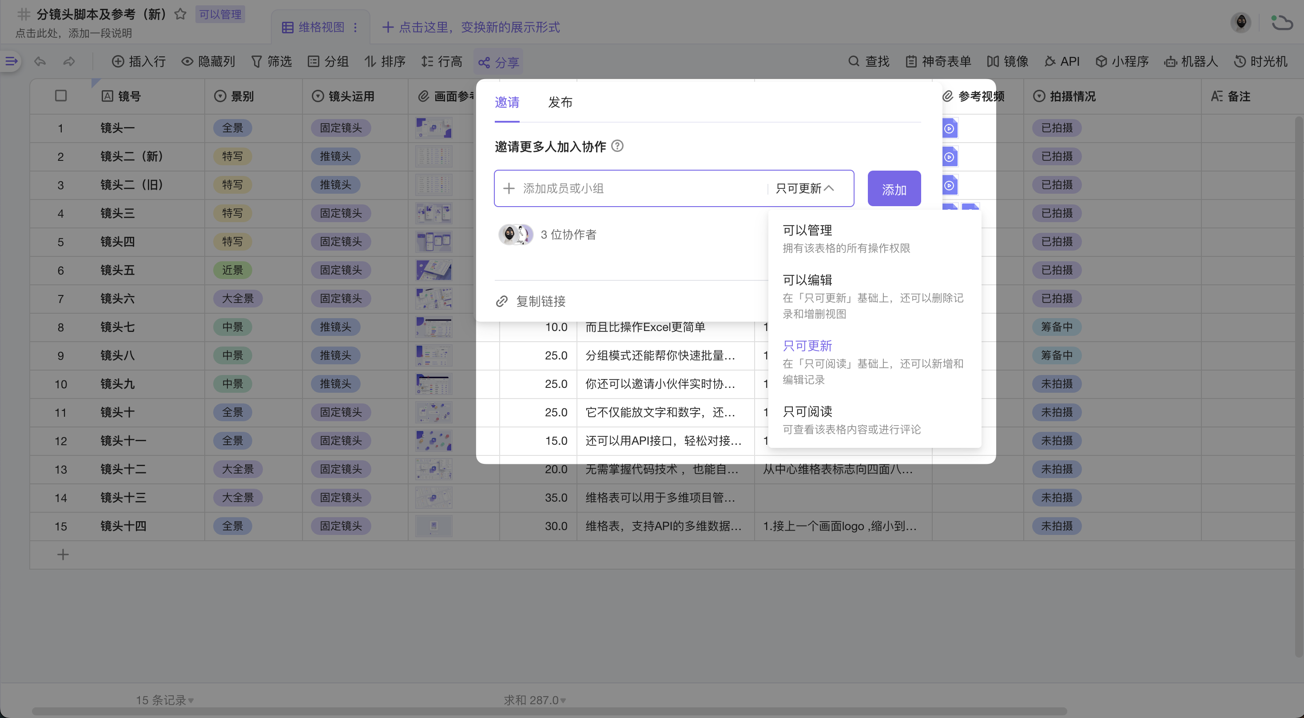Viewport: 1304px width, 718px height.
Task: Toggle the select-all checkbox in header
Action: click(x=61, y=96)
